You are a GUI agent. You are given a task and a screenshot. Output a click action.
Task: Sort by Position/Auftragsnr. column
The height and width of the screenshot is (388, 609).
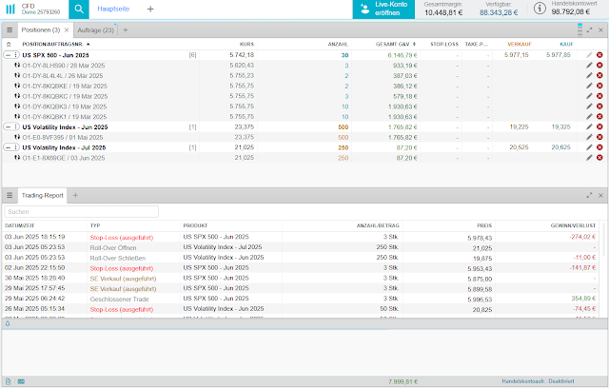coord(56,45)
